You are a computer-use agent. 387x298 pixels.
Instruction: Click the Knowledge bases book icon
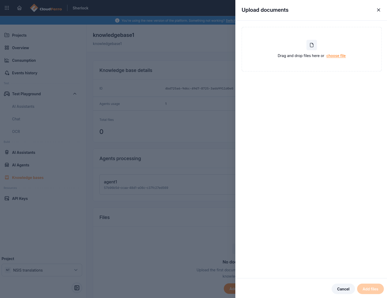click(x=7, y=177)
